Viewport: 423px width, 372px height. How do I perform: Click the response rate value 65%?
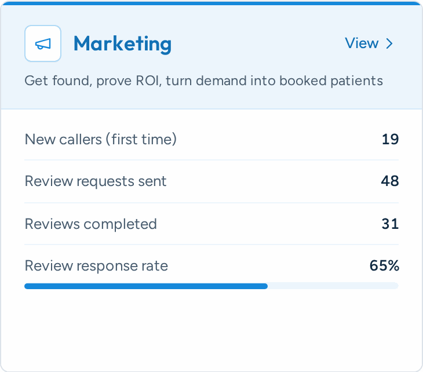(x=384, y=265)
